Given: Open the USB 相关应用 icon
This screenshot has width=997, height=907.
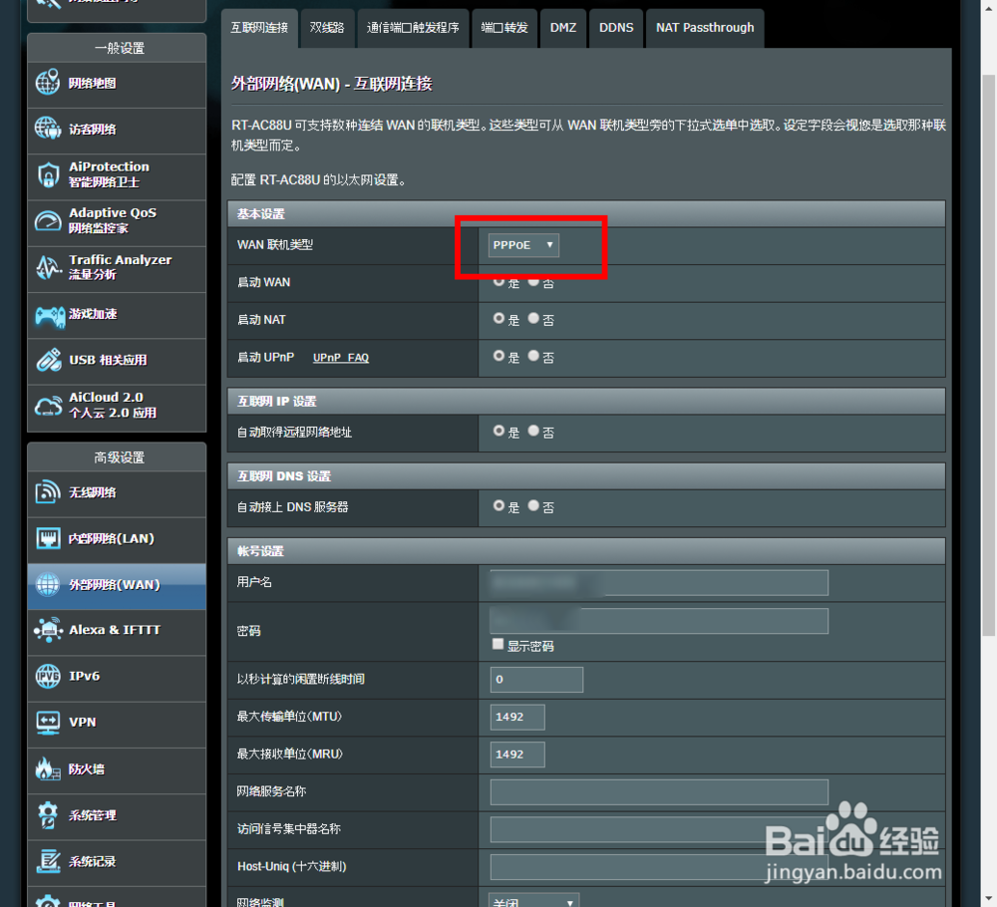Looking at the screenshot, I should 48,360.
